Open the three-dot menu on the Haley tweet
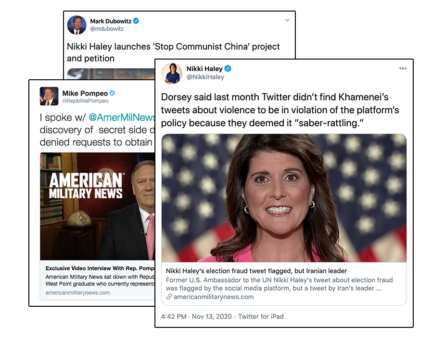 pyautogui.click(x=403, y=69)
